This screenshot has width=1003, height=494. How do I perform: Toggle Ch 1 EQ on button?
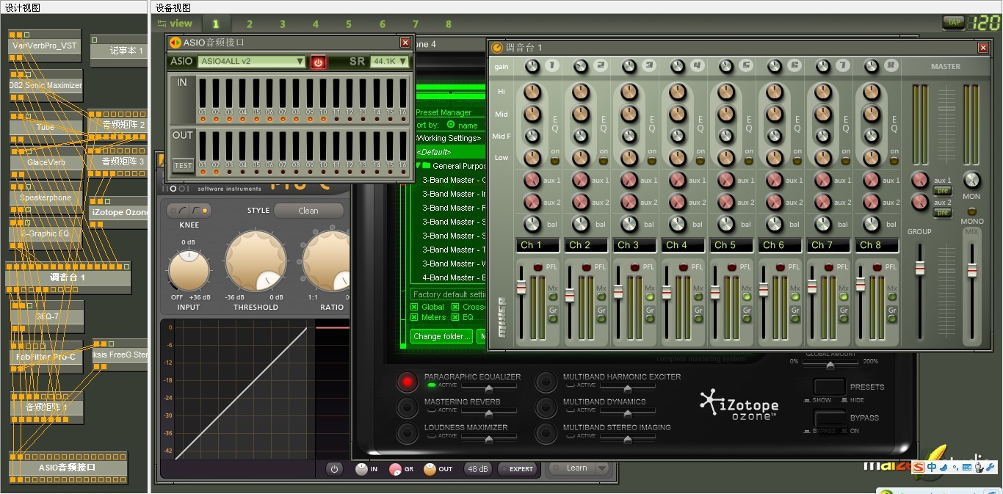point(555,160)
